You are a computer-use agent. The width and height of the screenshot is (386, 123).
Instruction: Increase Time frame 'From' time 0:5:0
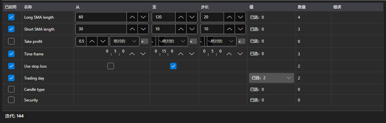(132, 54)
